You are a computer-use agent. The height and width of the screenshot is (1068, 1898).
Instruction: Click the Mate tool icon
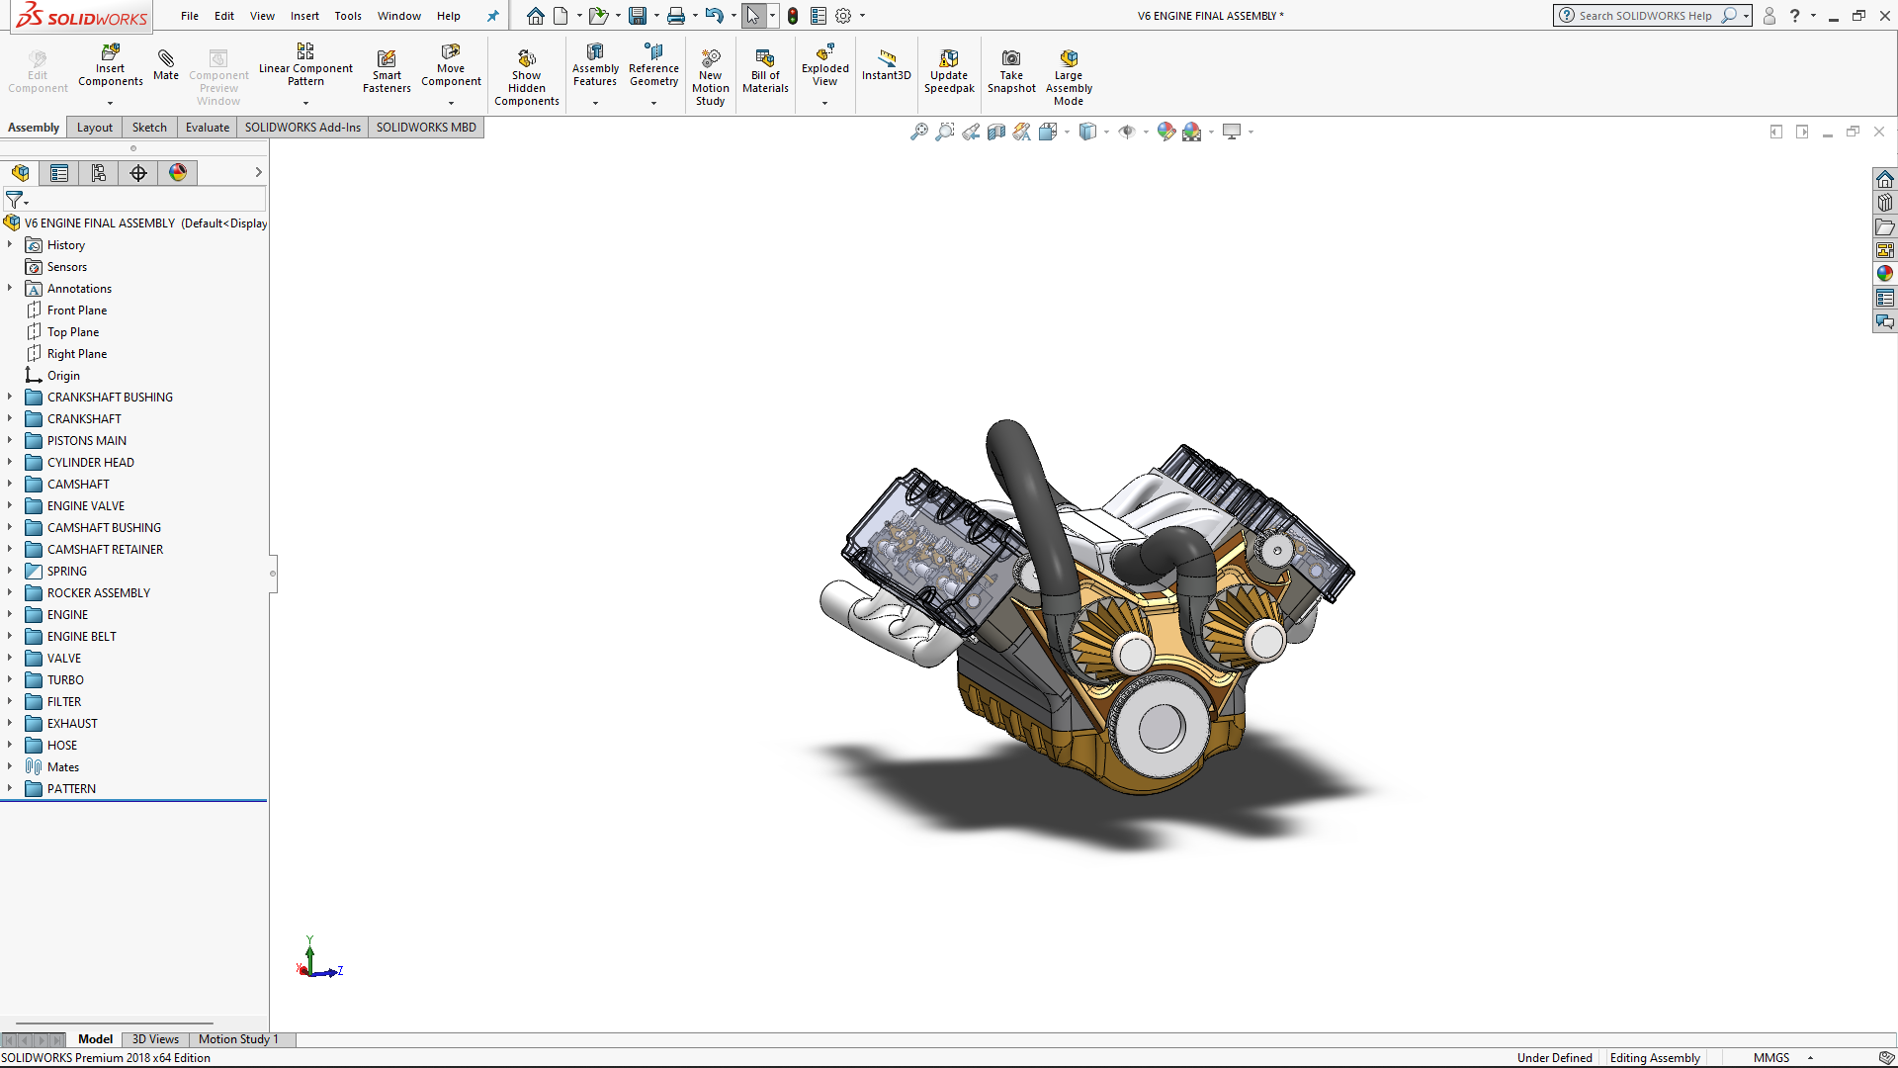coord(166,59)
